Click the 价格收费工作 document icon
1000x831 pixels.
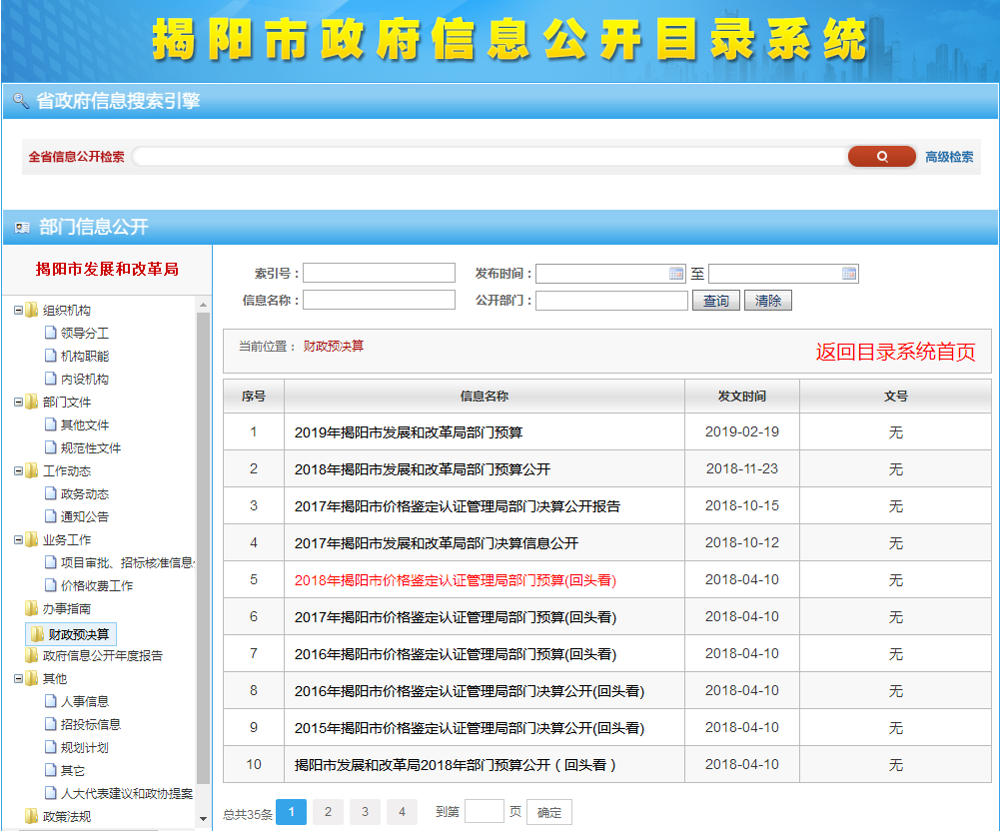(51, 585)
